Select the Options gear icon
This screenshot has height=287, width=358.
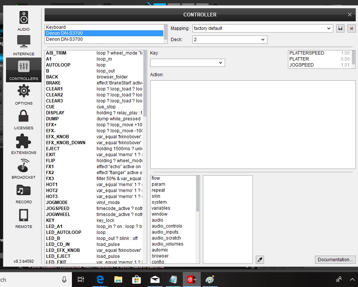24,95
